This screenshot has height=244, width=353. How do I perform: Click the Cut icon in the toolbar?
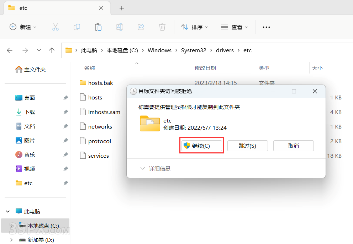56,27
